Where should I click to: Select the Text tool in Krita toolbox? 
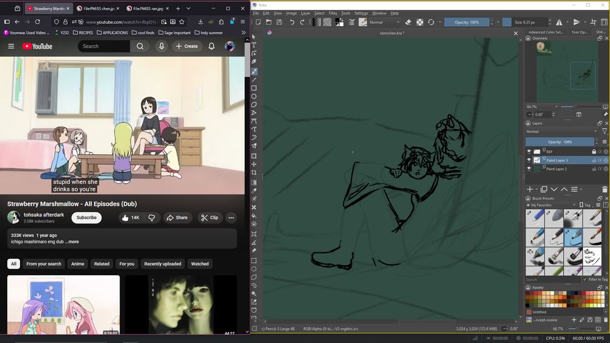[x=254, y=45]
